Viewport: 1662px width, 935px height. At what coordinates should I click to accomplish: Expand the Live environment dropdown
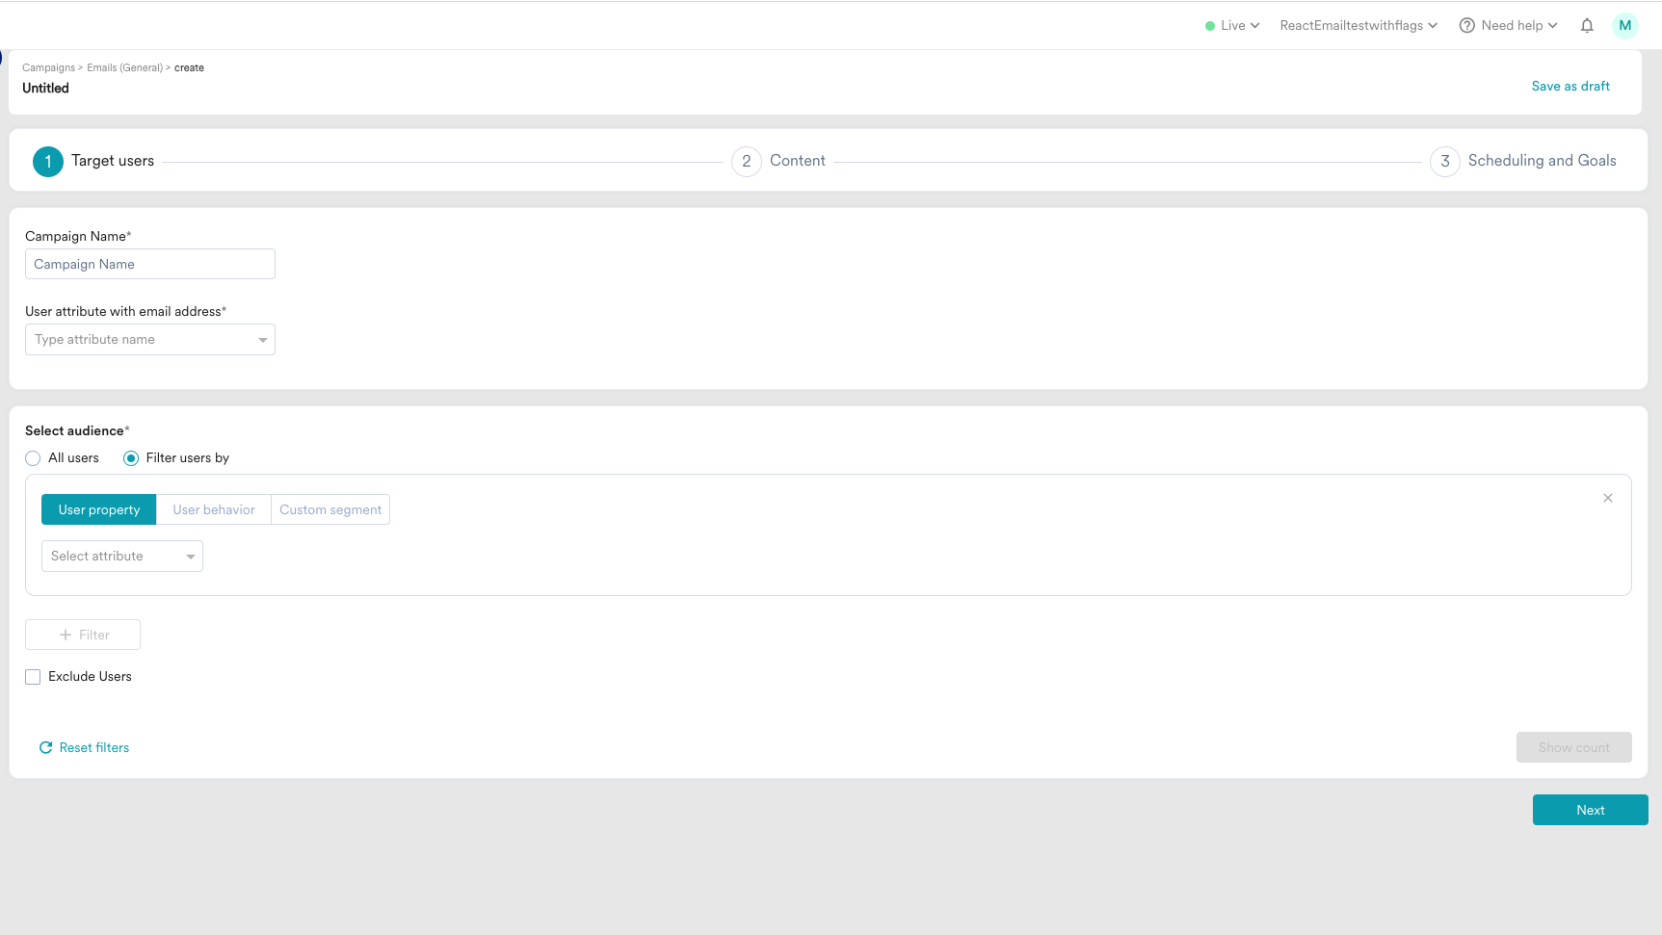1232,26
